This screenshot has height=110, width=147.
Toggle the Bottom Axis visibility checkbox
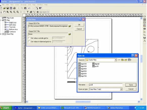5,29
